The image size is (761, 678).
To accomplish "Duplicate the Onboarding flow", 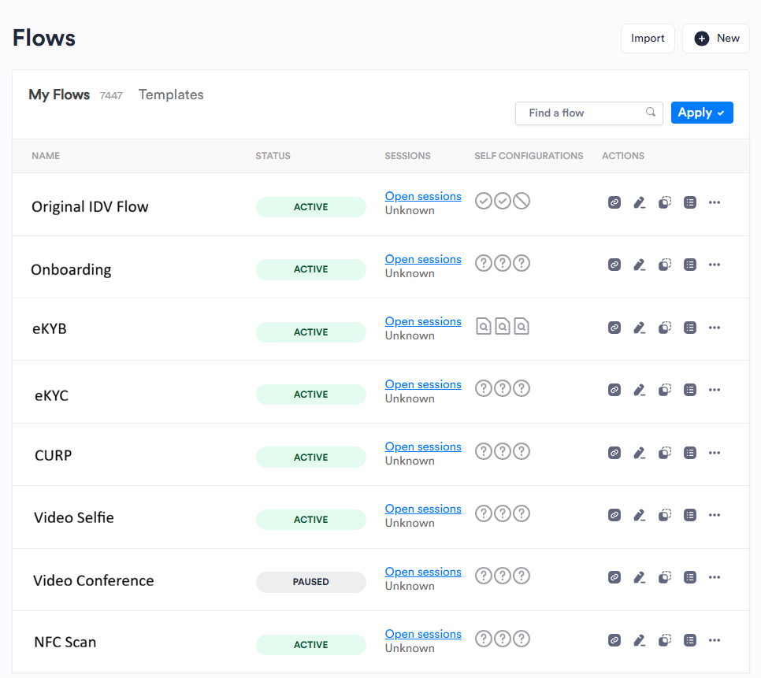I will click(x=665, y=265).
